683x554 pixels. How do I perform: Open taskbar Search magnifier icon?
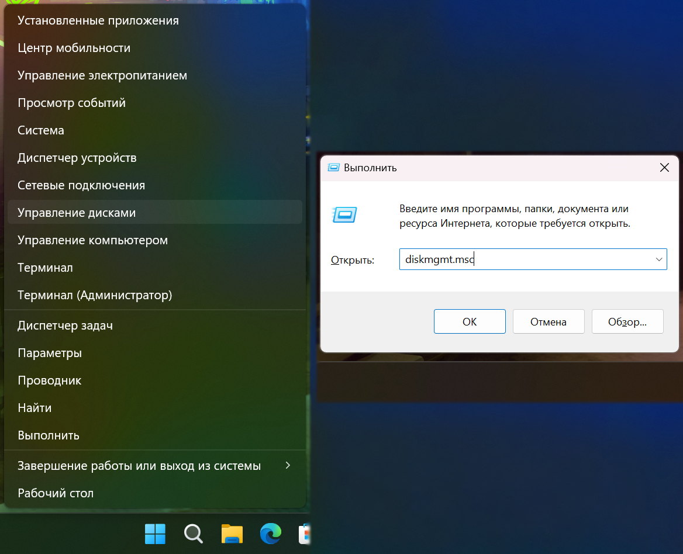pos(194,534)
